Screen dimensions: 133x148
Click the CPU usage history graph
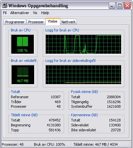pos(83,44)
